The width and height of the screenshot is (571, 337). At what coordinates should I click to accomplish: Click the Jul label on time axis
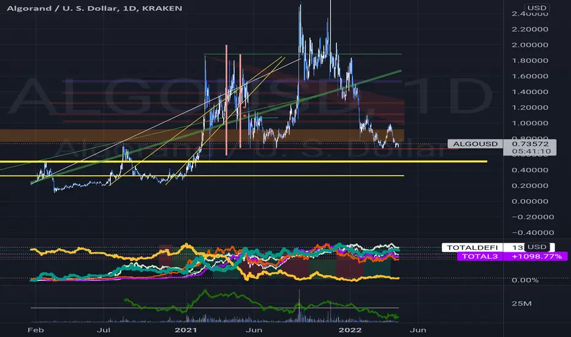[104, 330]
